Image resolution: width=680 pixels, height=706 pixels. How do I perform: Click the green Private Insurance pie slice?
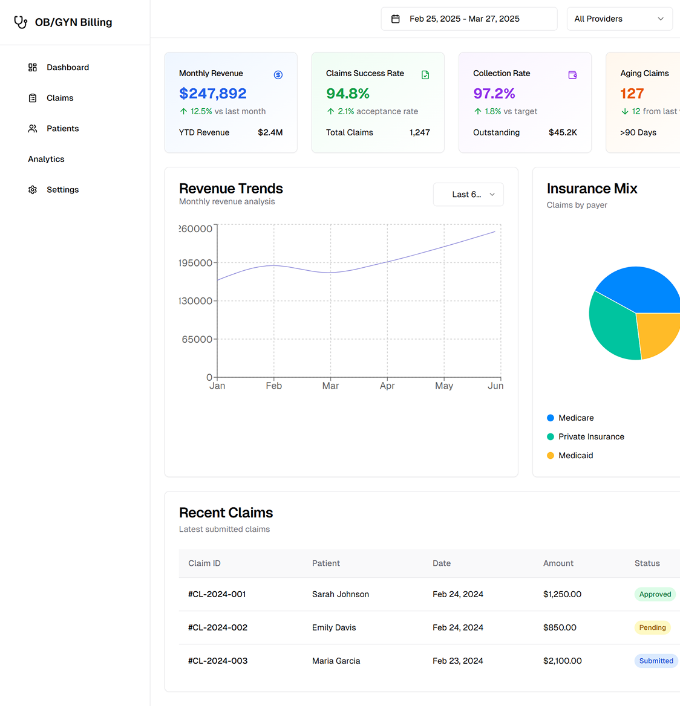(612, 326)
